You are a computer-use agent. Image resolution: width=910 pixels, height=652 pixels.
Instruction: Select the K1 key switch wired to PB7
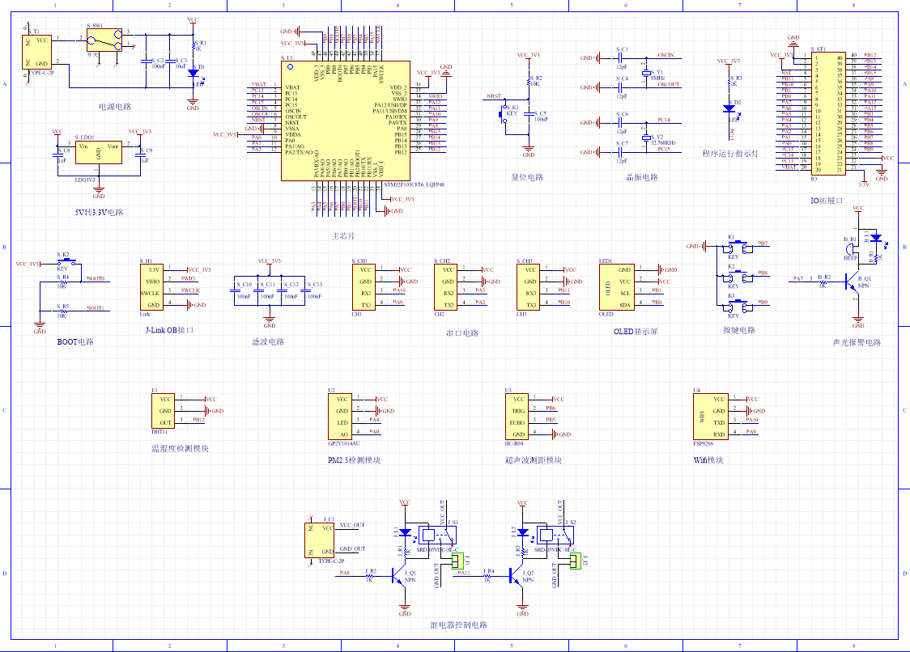point(737,247)
